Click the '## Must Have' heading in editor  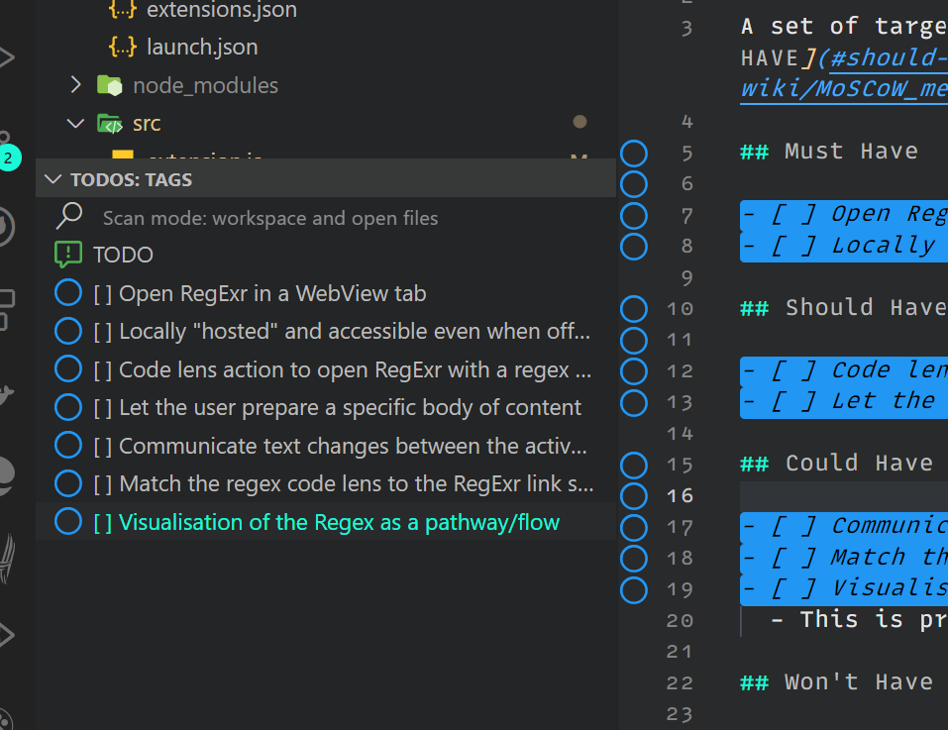(829, 152)
